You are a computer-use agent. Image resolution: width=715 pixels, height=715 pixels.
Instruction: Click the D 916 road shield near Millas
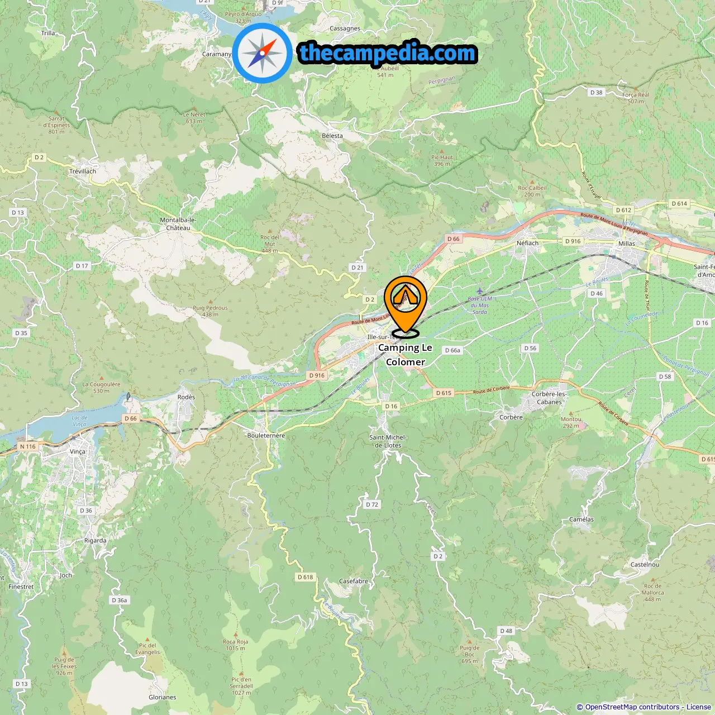pos(573,241)
